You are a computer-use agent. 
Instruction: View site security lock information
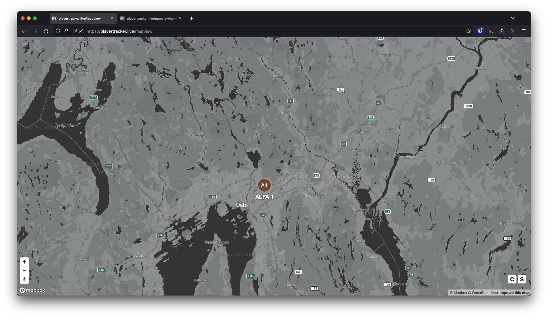pos(66,31)
